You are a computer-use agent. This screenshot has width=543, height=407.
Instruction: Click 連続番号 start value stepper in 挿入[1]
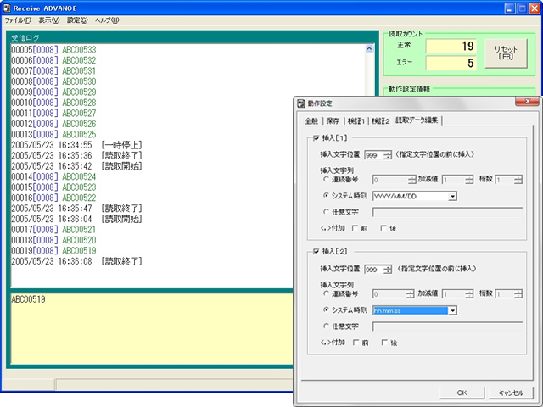point(411,180)
